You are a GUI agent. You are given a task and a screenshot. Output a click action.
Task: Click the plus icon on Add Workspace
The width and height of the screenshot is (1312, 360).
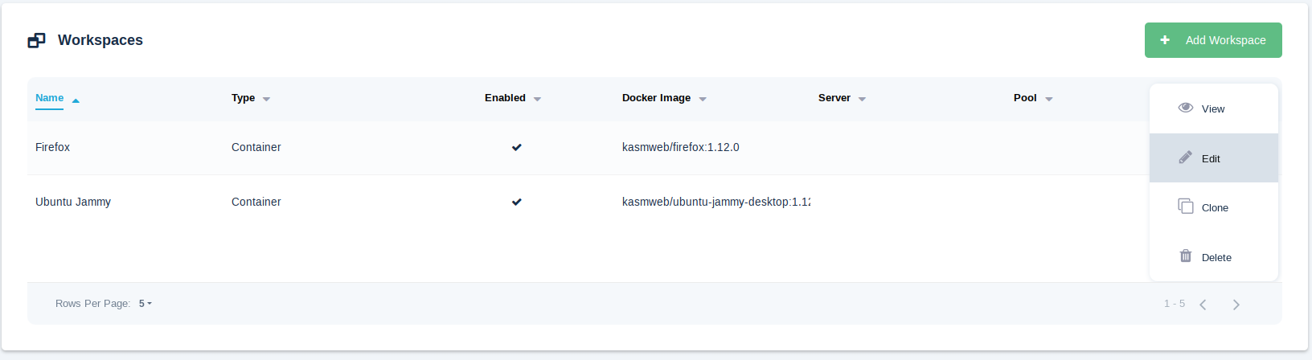pos(1165,40)
